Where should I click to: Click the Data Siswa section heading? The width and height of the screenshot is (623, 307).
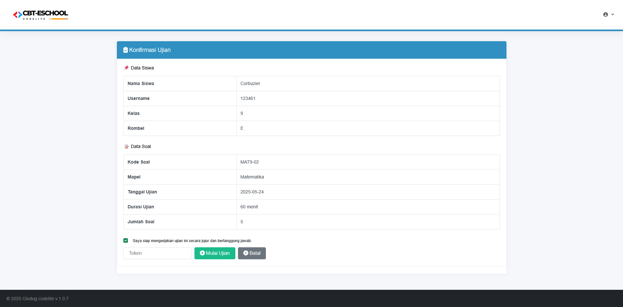[x=142, y=68]
